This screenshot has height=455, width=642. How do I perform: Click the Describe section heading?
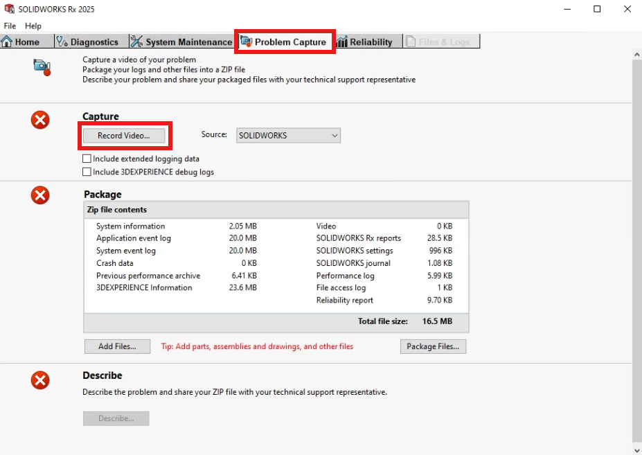click(x=102, y=375)
